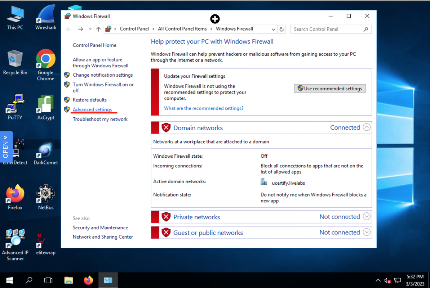Open File Explorer from the taskbar
Viewport: 430px width, 288px height.
click(68, 280)
